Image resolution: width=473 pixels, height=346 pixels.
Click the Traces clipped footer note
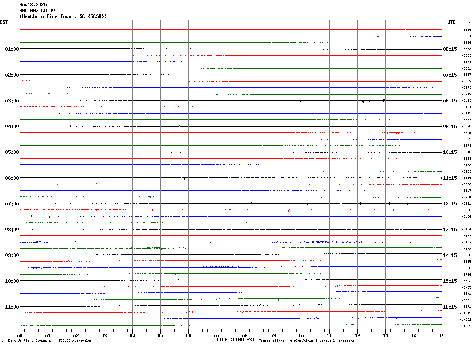pos(306,341)
